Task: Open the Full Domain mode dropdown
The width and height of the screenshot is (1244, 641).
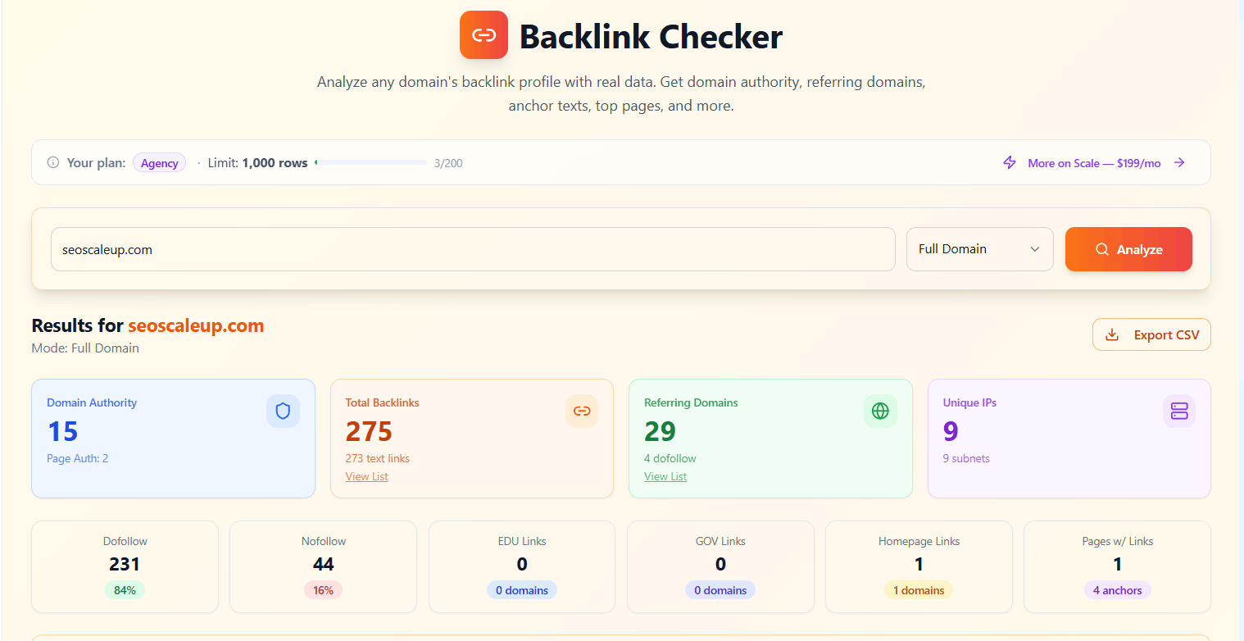Action: pos(979,248)
